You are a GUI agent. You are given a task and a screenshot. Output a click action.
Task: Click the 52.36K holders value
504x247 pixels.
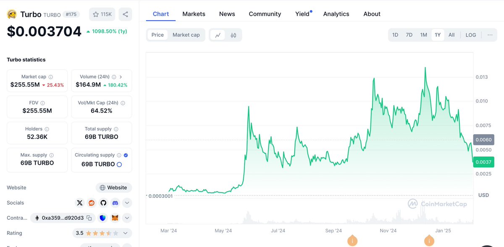37,137
